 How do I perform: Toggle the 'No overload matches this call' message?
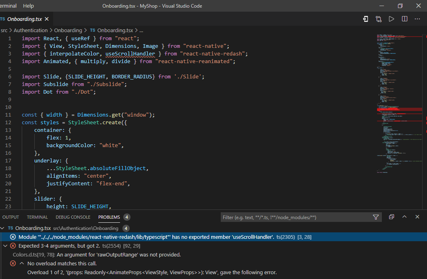[22, 264]
